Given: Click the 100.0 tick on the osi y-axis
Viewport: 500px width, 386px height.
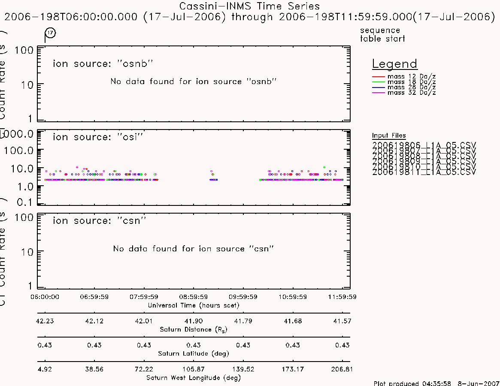Looking at the screenshot, I should click(x=18, y=151).
